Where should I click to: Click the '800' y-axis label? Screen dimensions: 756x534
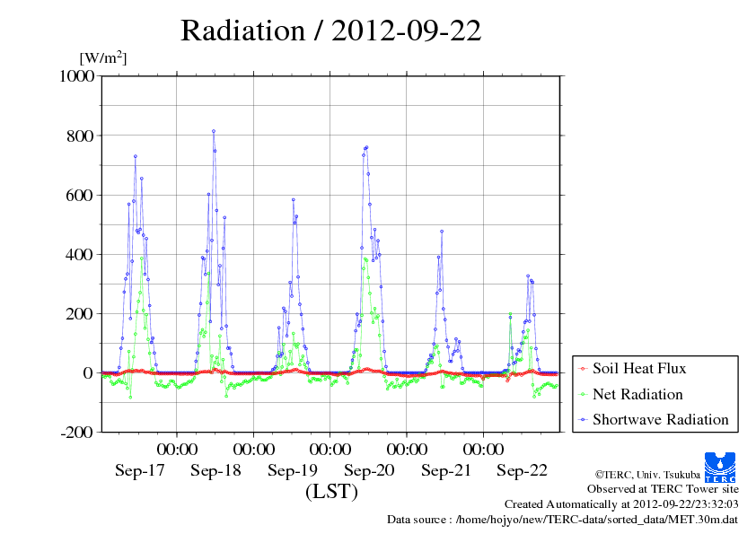coord(80,136)
